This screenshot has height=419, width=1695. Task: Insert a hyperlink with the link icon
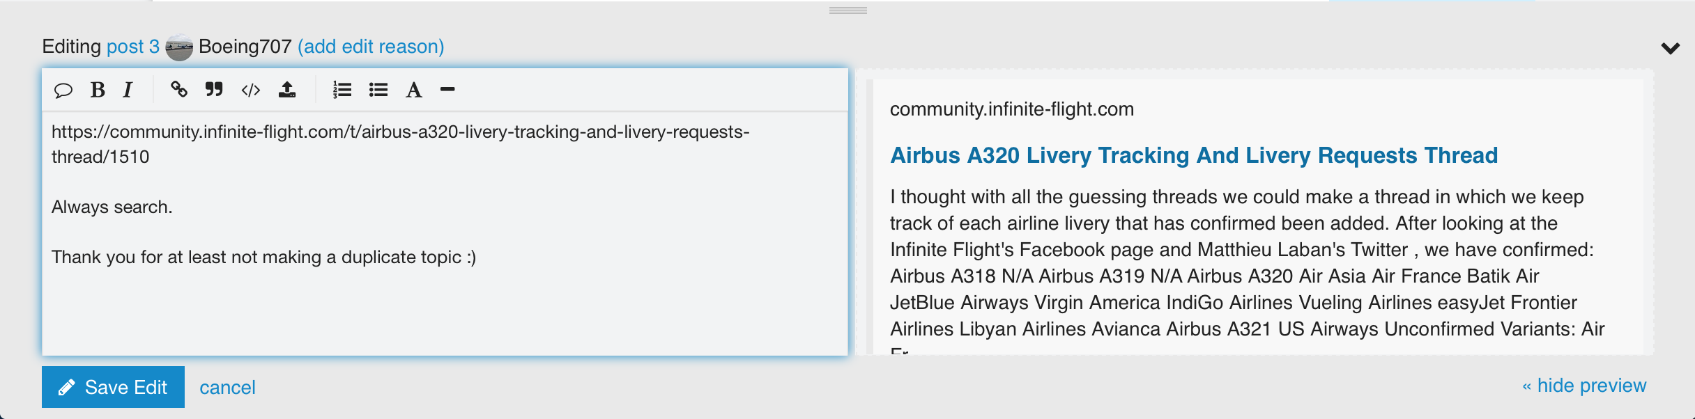(179, 90)
